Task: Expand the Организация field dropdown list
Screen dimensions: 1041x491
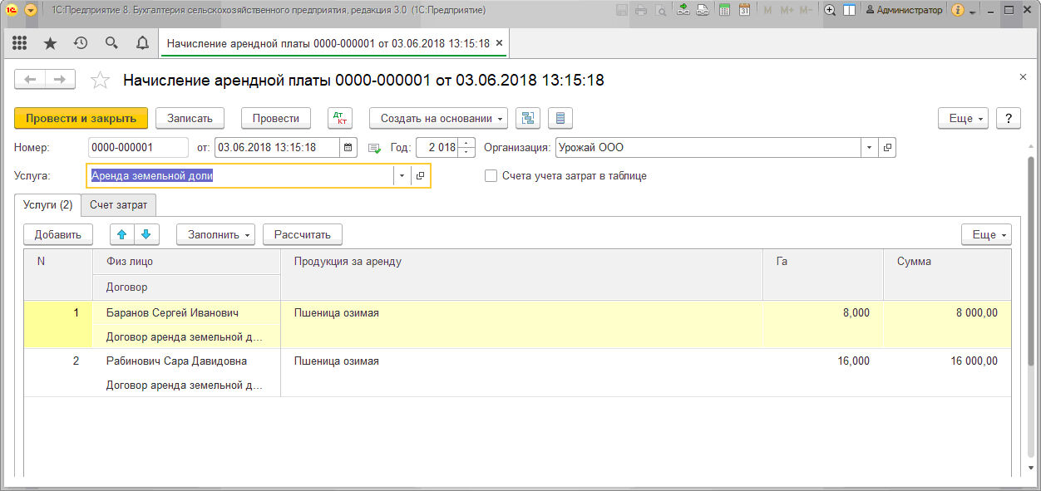Action: coord(869,148)
